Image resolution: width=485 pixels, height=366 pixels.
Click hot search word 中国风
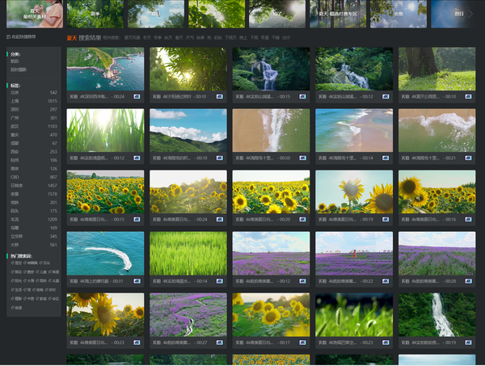[31, 263]
